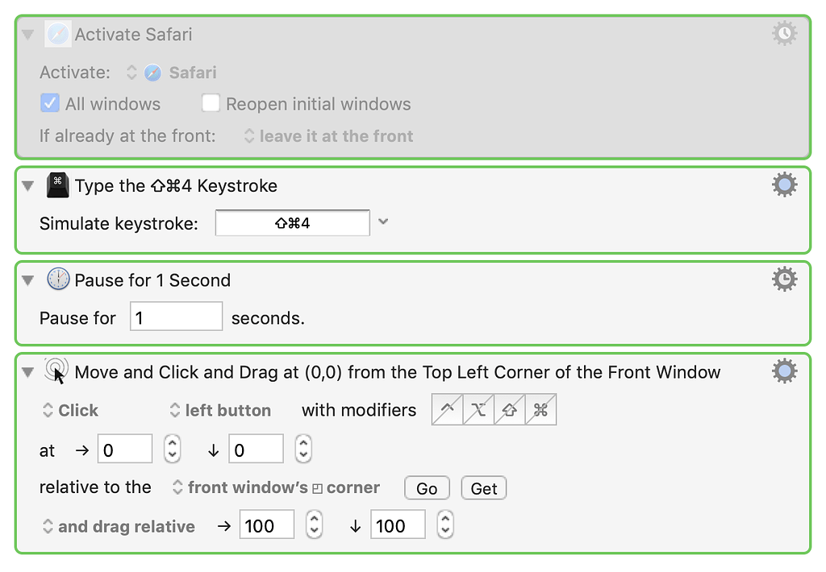Toggle the Command modifier in mouse click action
This screenshot has width=826, height=572.
541,410
